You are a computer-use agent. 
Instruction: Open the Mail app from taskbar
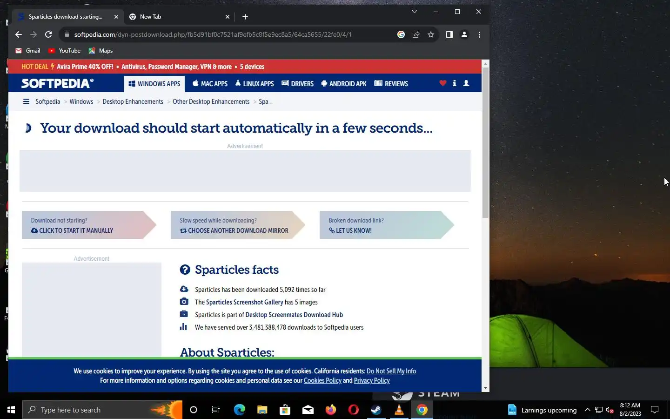coord(308,410)
